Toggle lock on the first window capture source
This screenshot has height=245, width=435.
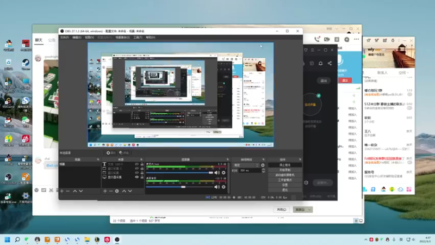tap(142, 168)
